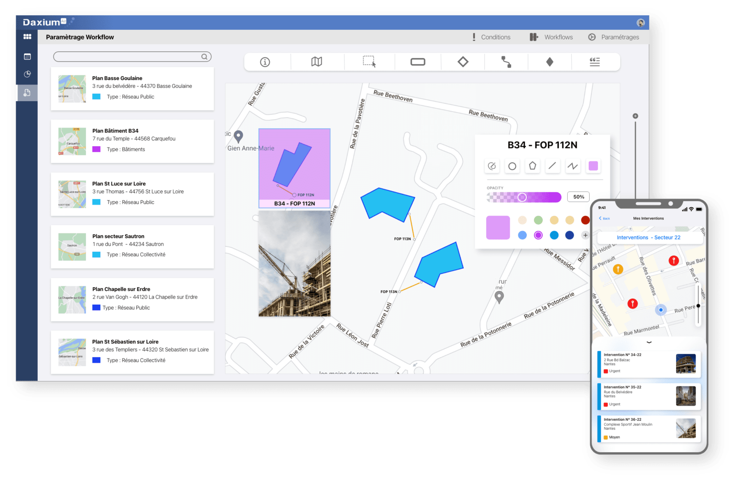Open Plan Chapelle sur Erdre card

[132, 300]
